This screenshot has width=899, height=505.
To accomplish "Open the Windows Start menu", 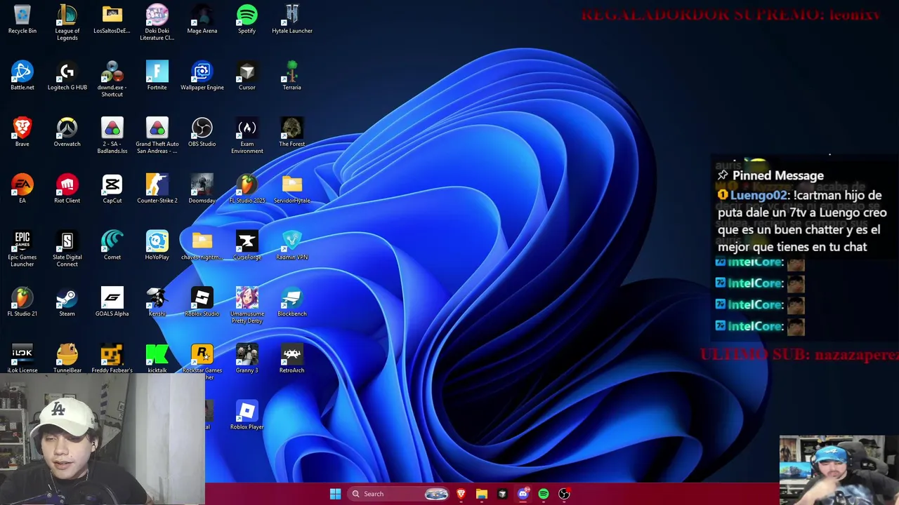I will [x=335, y=494].
